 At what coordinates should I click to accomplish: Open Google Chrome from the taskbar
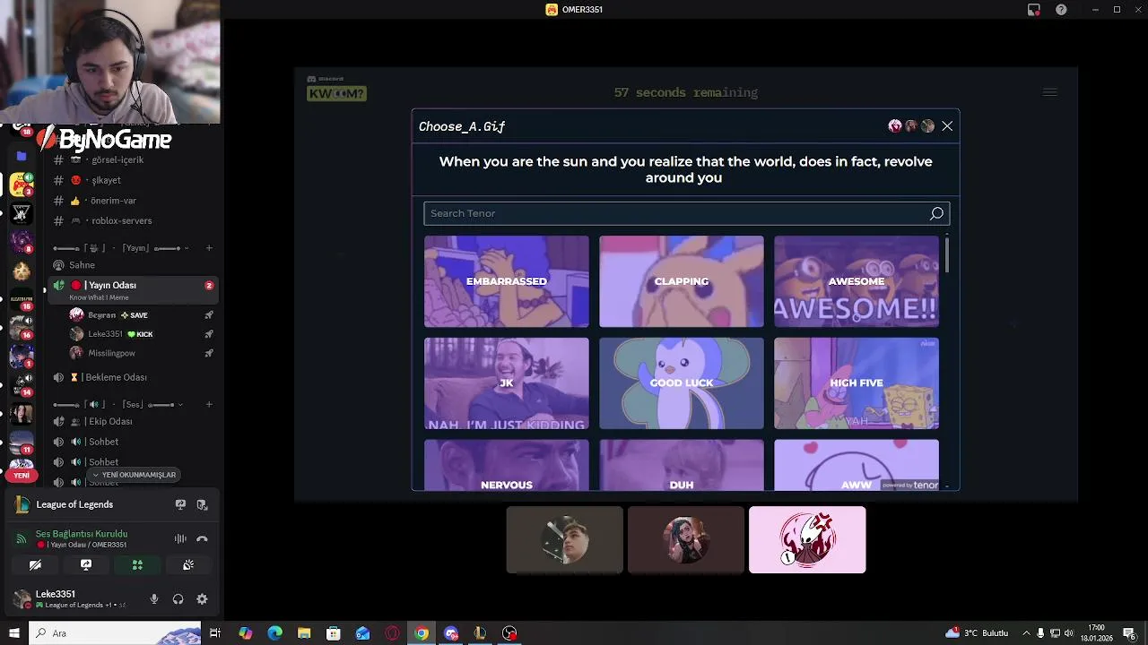(x=422, y=633)
